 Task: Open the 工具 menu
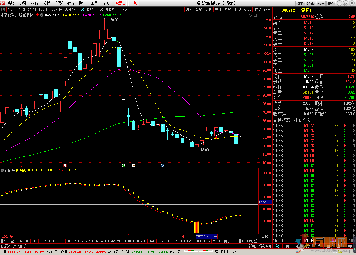click(x=94, y=3)
